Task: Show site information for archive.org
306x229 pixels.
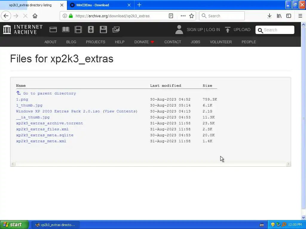Action: 65,16
